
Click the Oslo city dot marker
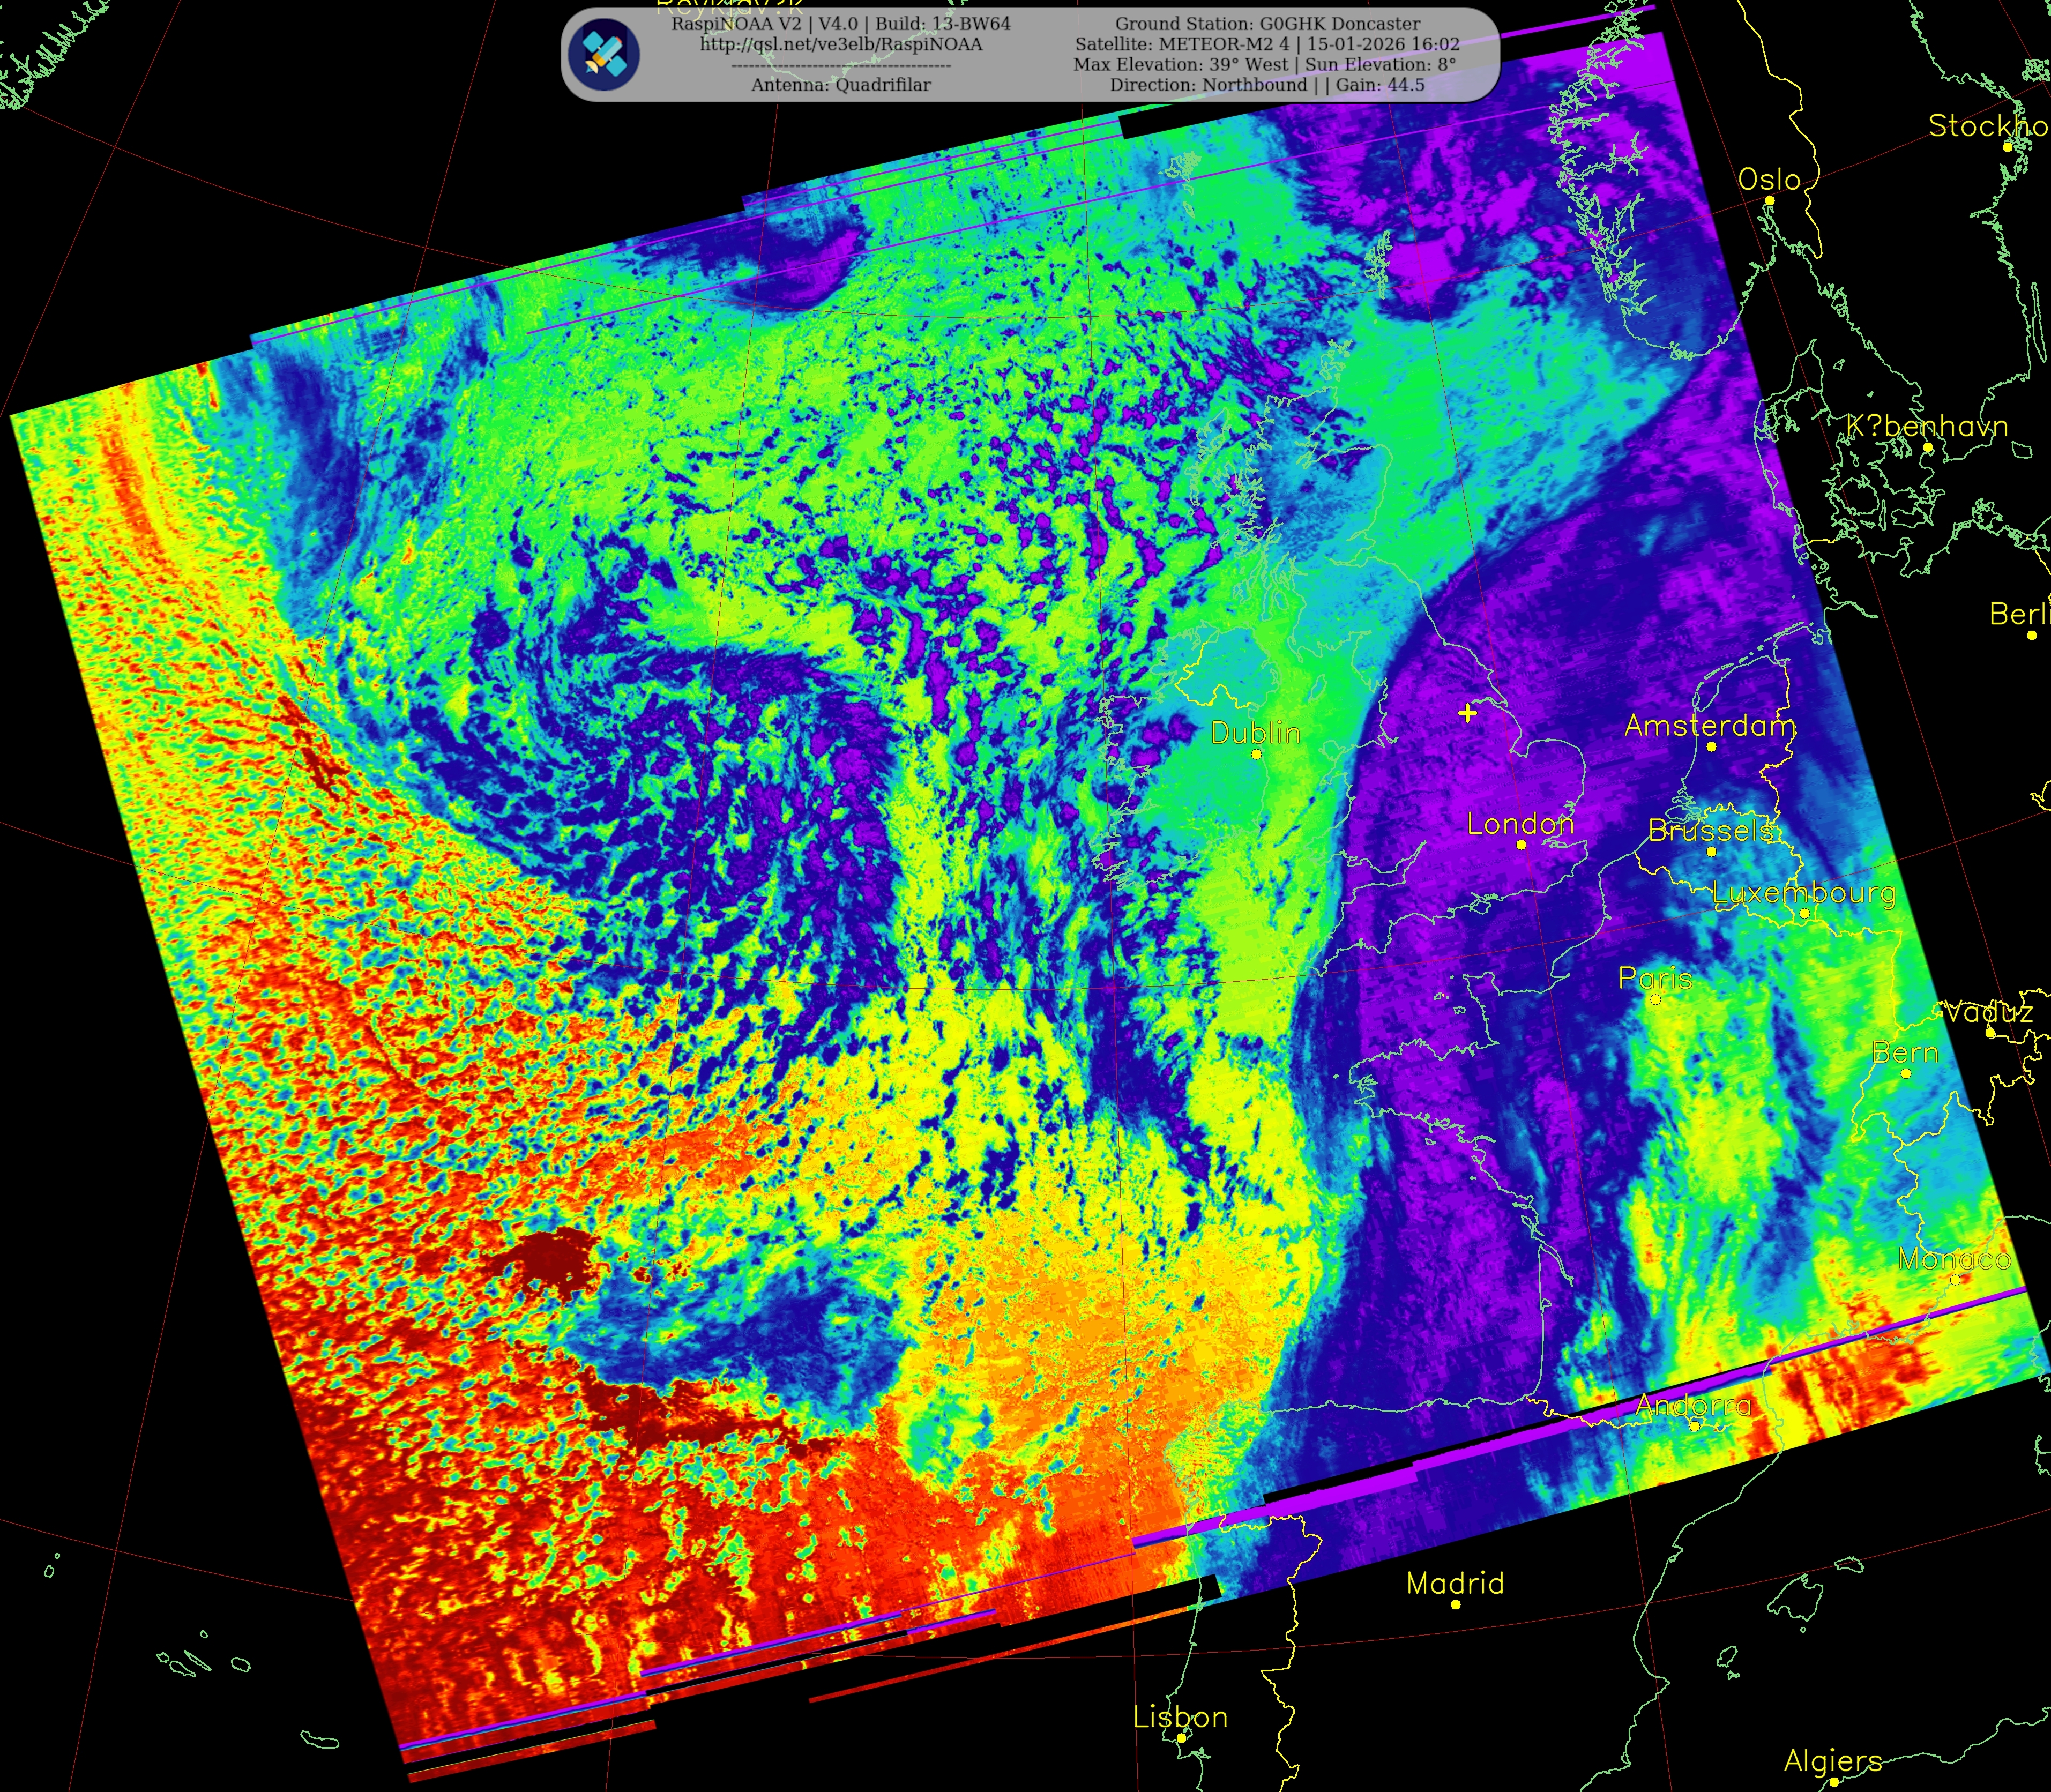(1769, 201)
